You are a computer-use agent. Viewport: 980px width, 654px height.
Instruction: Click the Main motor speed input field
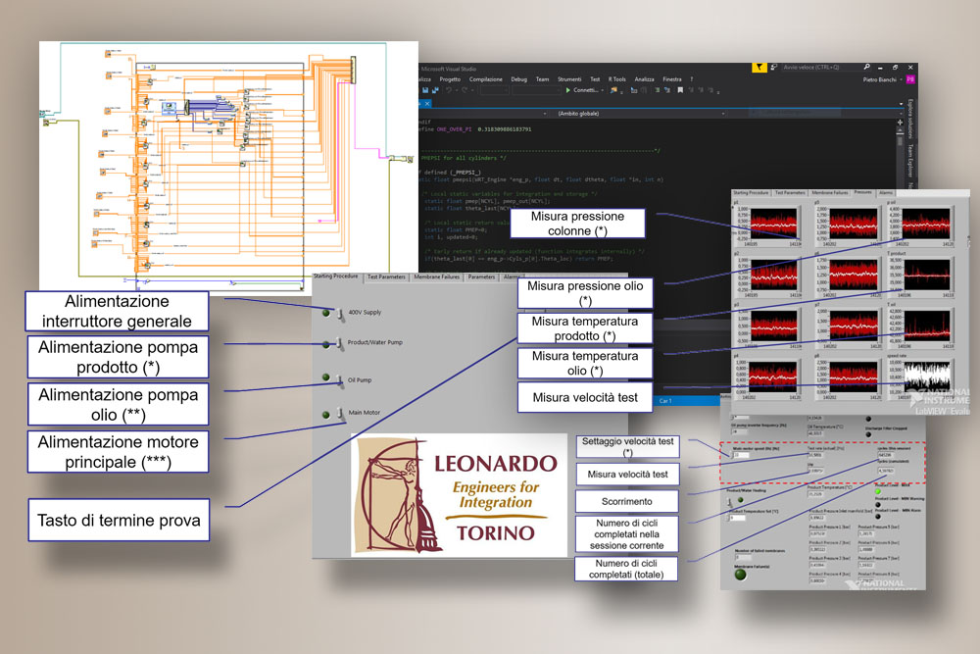741,455
